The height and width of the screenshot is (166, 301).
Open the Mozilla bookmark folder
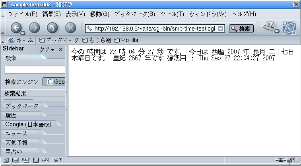tap(126, 40)
